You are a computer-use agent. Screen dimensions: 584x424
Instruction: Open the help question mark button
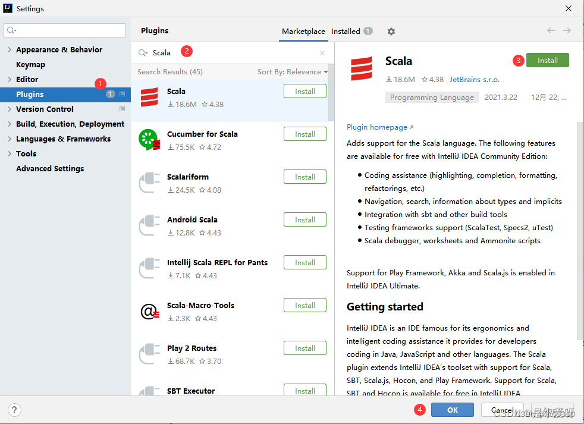click(x=14, y=410)
